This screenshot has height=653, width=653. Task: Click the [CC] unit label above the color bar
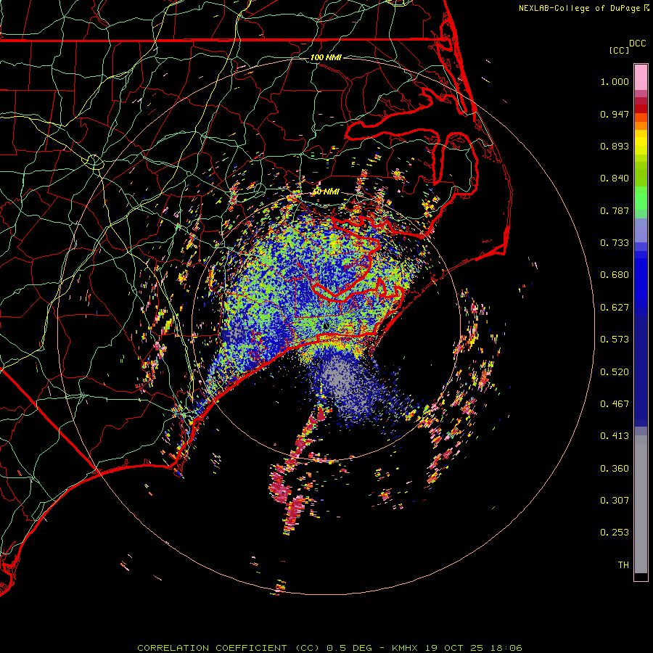[619, 50]
